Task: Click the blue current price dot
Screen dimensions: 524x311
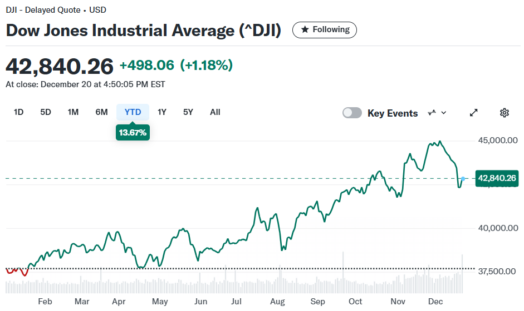Action: (463, 179)
